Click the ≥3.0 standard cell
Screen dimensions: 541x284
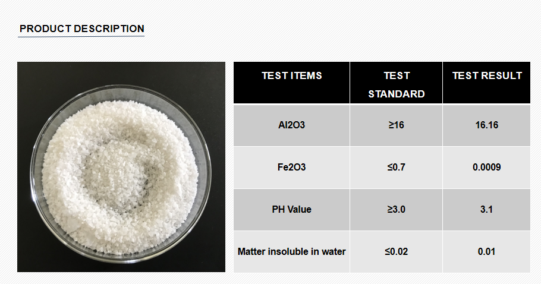pos(396,209)
